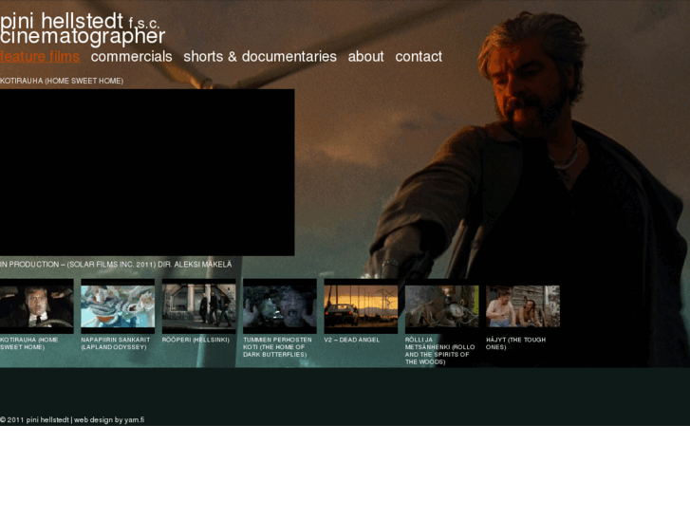Click the yam.fi web design footer text
This screenshot has height=517, width=690.
coord(109,419)
